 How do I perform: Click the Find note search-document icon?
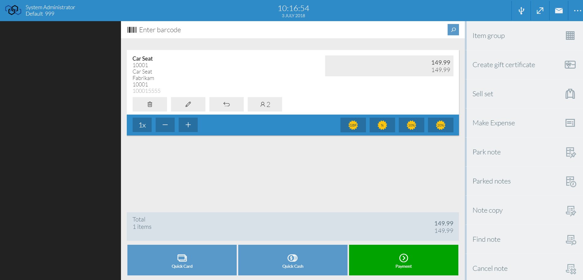tap(571, 240)
